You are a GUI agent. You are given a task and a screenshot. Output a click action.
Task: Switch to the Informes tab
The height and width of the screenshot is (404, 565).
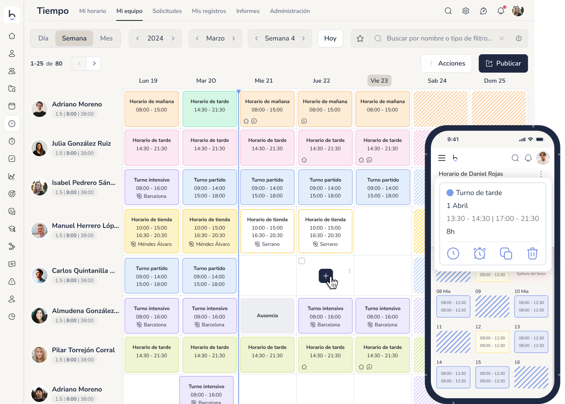coord(248,11)
